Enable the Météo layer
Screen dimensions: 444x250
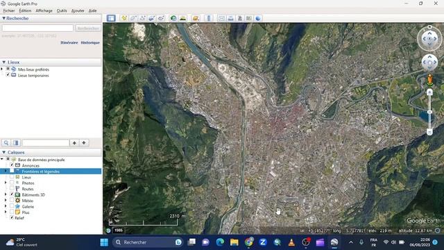coord(12,201)
